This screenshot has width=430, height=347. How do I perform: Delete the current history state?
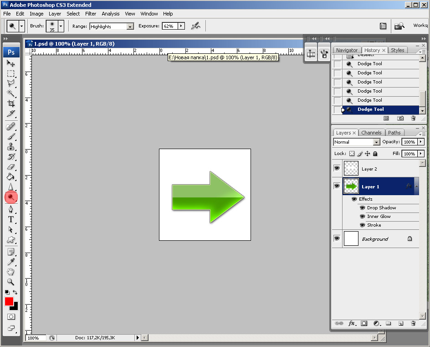tap(413, 118)
